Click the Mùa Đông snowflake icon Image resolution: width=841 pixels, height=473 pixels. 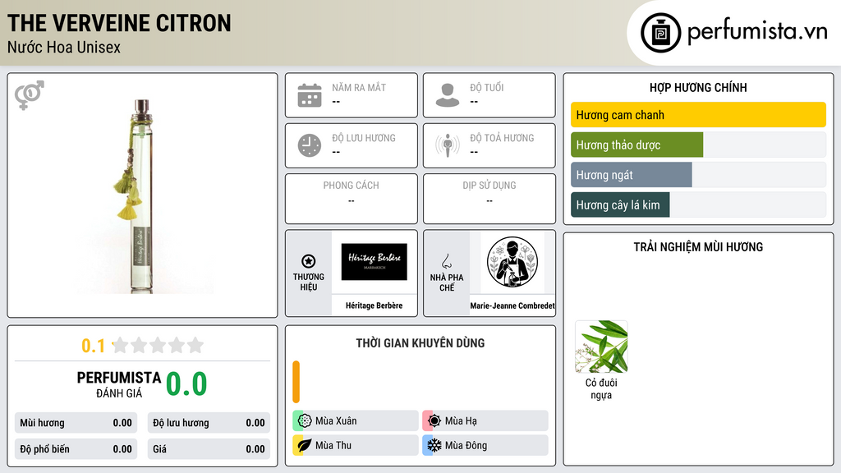pyautogui.click(x=434, y=445)
